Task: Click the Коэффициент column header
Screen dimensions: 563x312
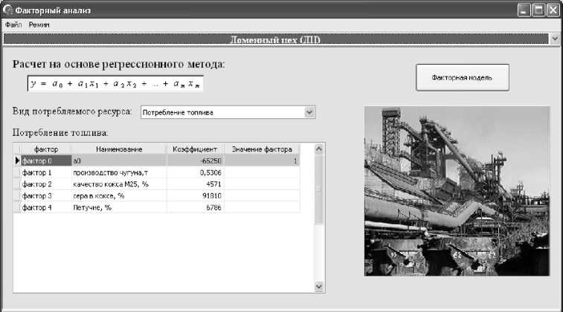Action: tap(194, 149)
